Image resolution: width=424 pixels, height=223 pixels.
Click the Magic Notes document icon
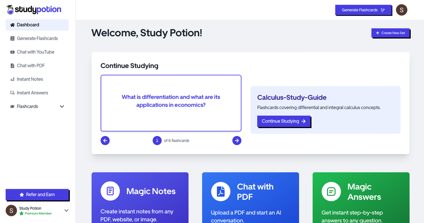(110, 191)
